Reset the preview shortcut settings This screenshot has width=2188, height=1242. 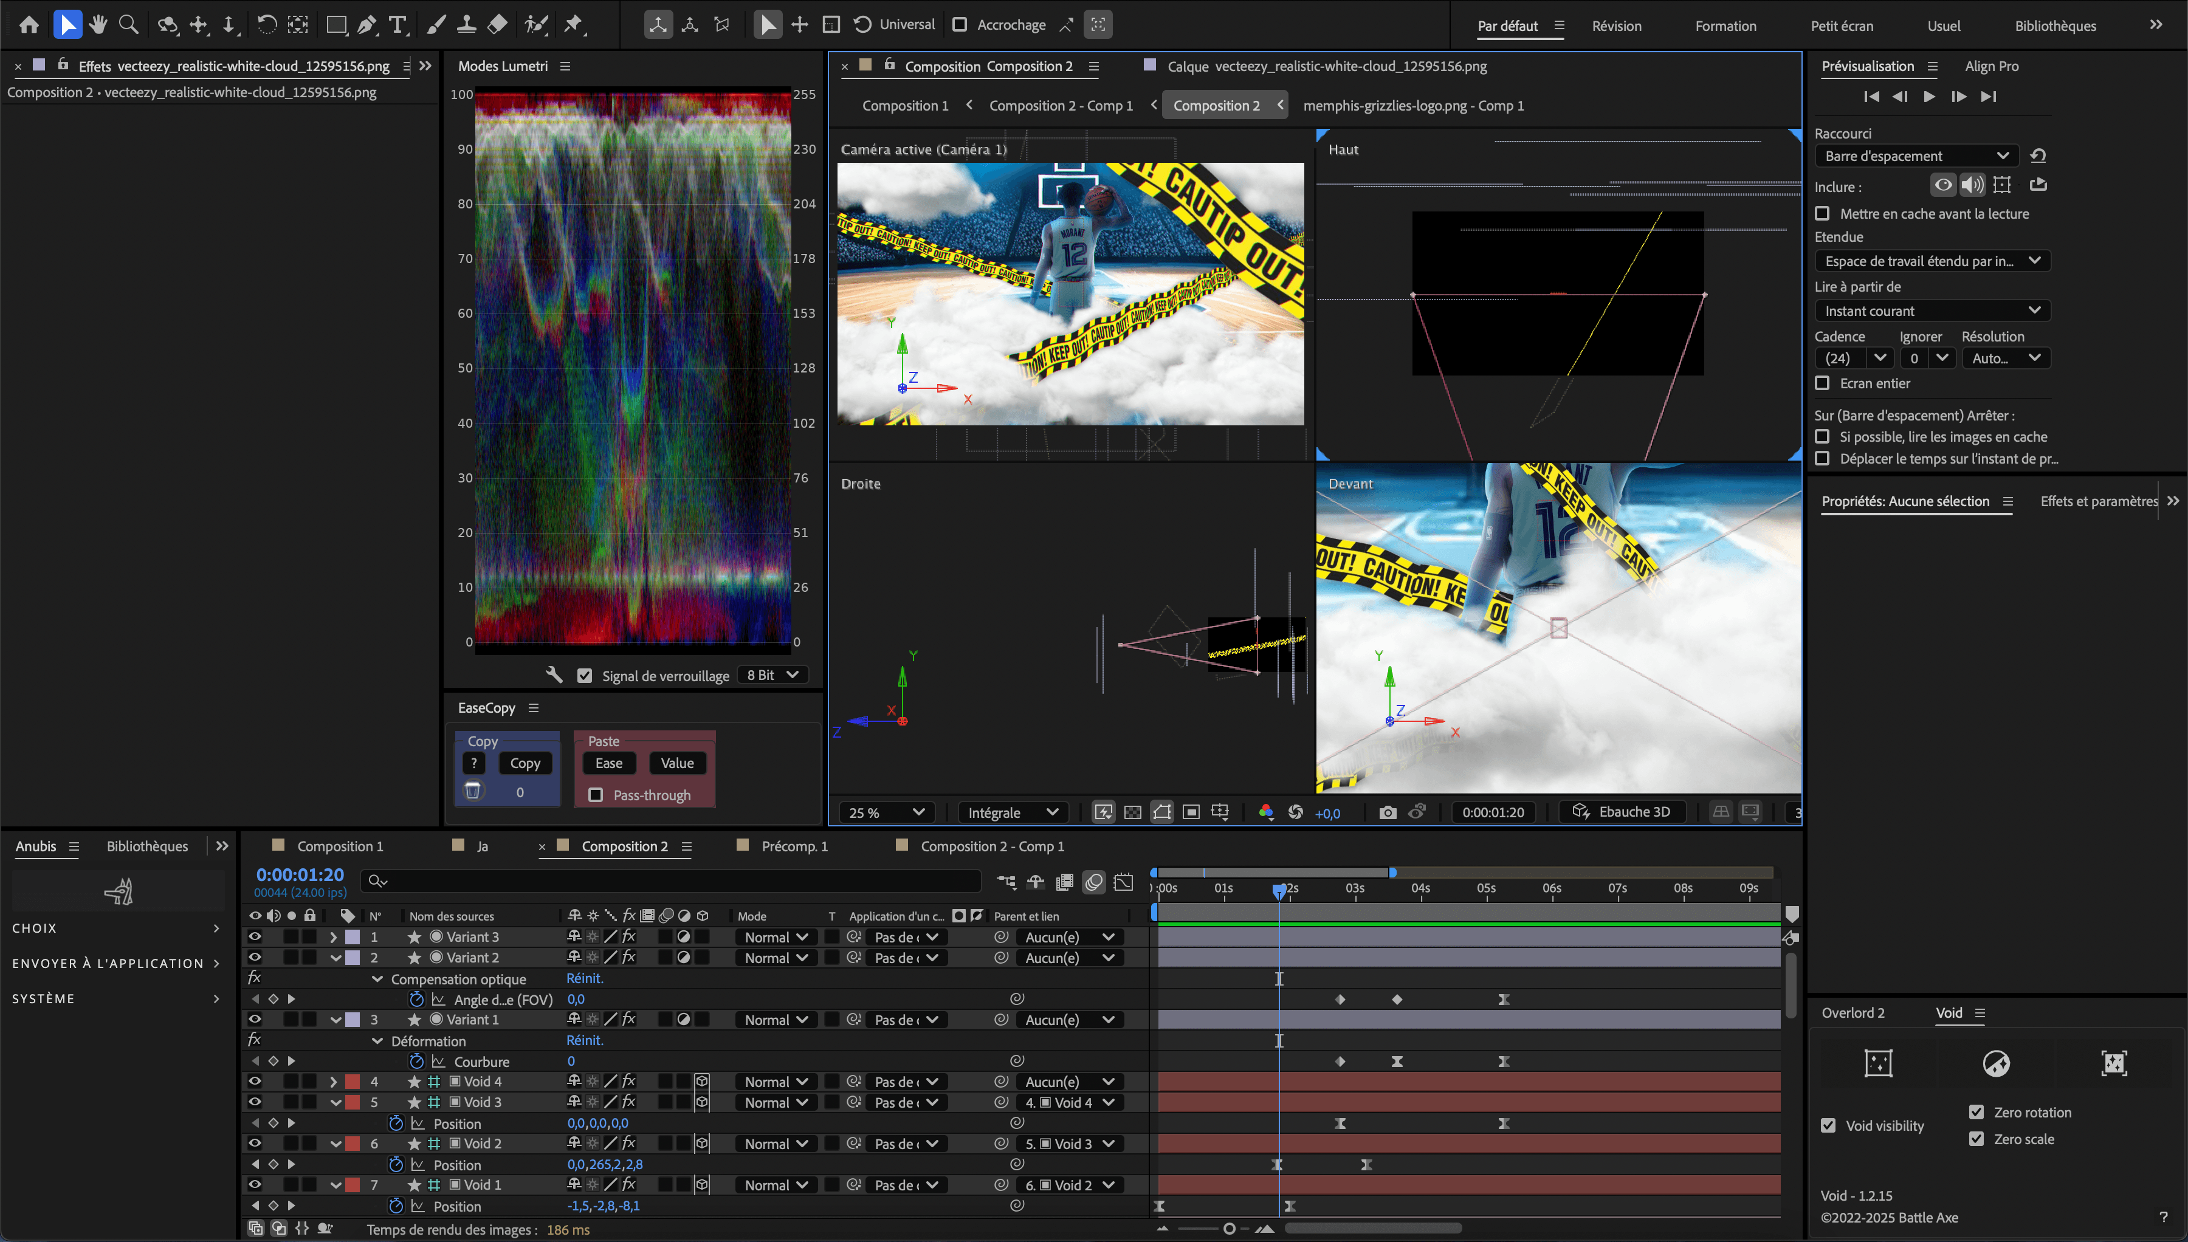pos(2038,156)
